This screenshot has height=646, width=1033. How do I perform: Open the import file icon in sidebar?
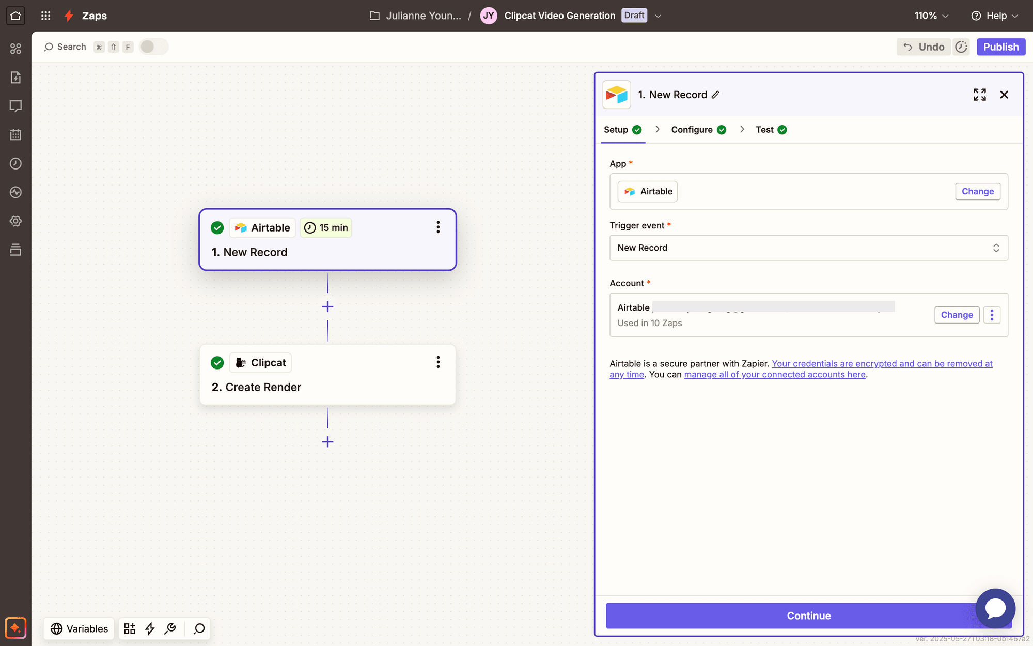point(15,78)
